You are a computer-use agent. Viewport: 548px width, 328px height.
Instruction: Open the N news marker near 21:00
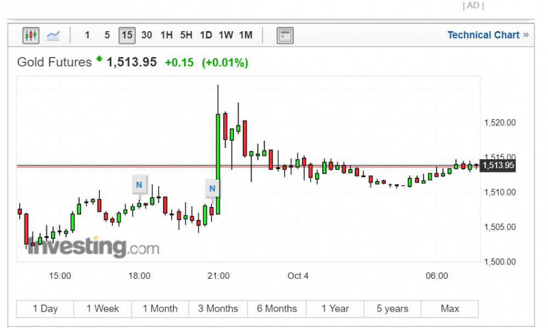(x=212, y=188)
